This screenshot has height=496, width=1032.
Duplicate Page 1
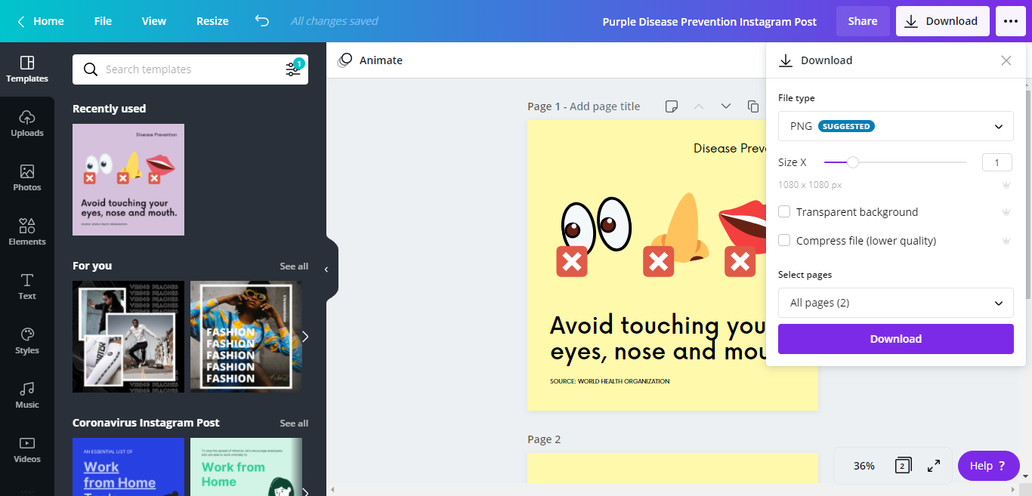coord(752,106)
